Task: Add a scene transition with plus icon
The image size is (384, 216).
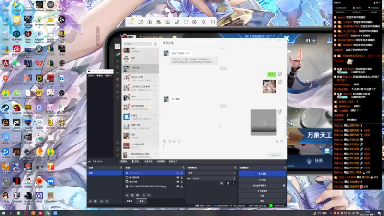Action: point(222,183)
